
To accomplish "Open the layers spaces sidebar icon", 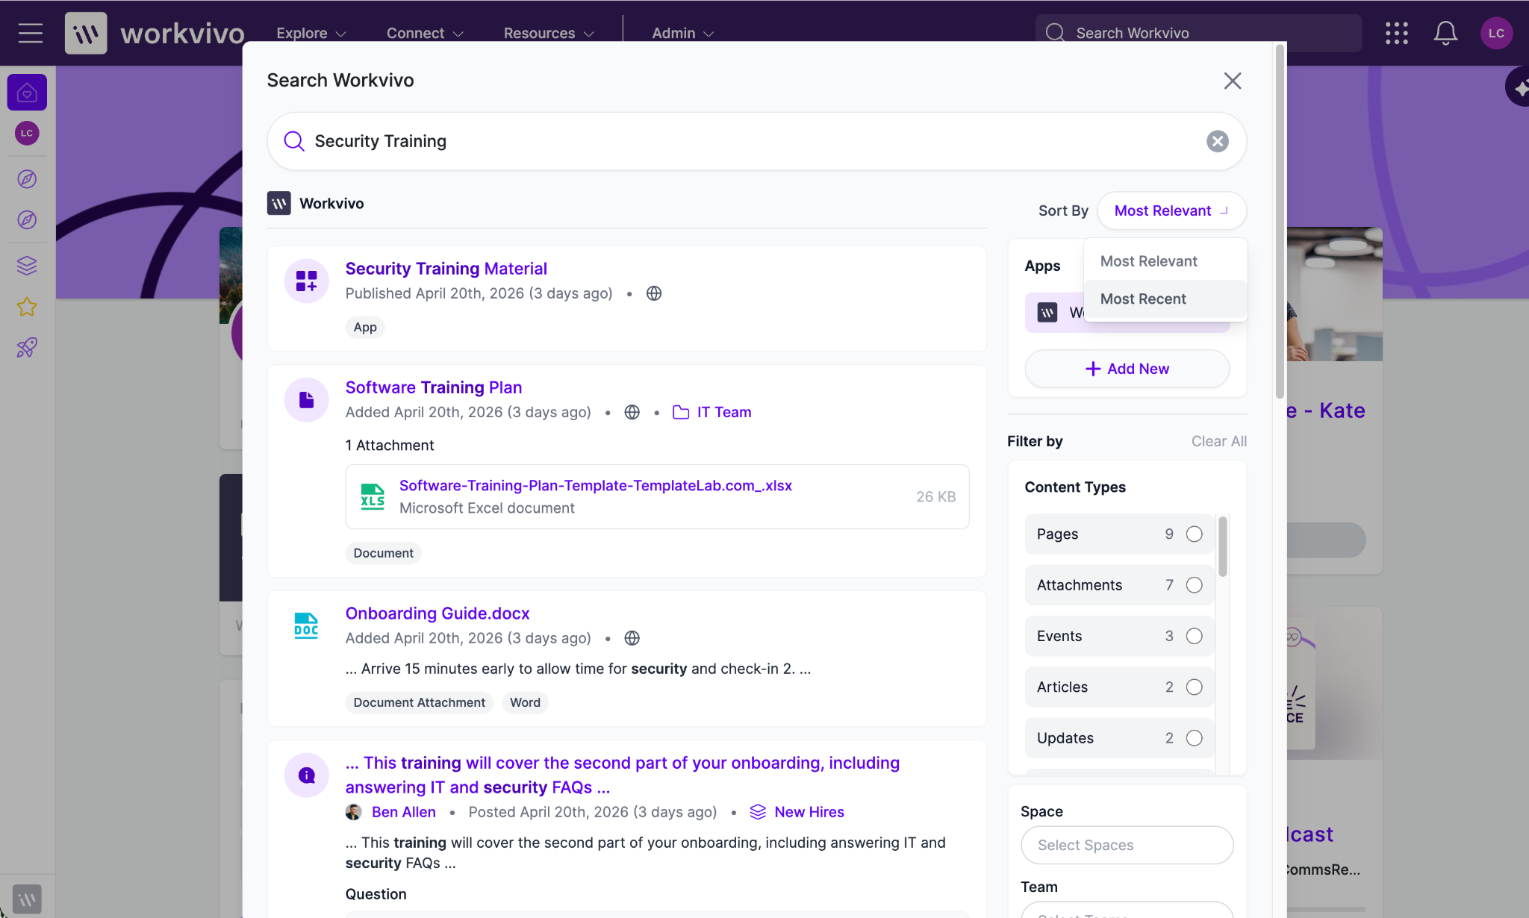I will point(27,266).
